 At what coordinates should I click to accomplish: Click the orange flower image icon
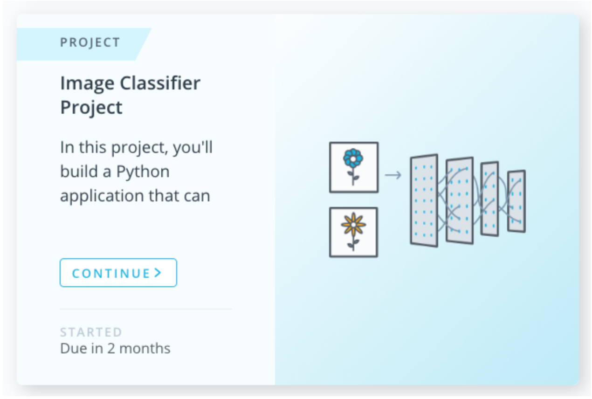353,232
